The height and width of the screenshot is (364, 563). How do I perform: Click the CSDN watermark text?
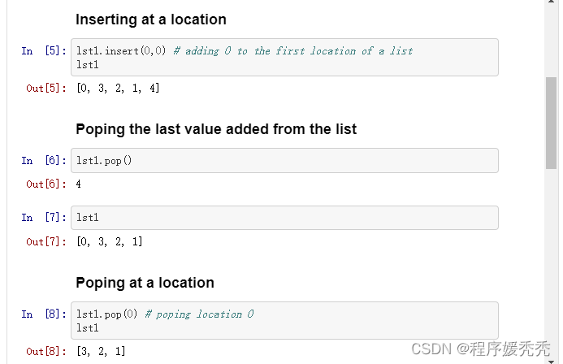(x=480, y=349)
